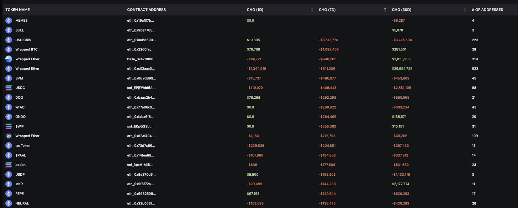Click the TOKEN NAME column header

[x=17, y=10]
